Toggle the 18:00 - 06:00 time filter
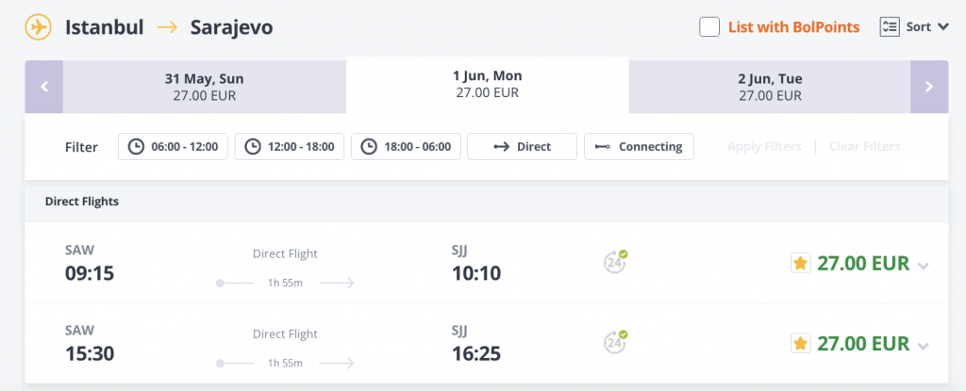This screenshot has height=391, width=966. pos(407,147)
